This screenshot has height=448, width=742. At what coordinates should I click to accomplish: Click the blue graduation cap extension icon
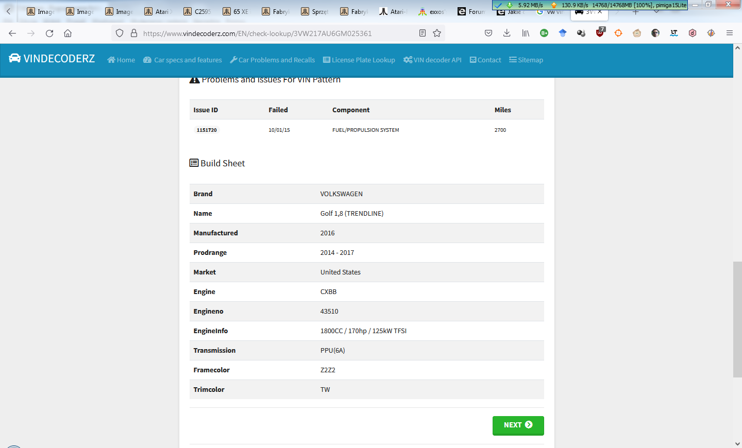tap(563, 33)
